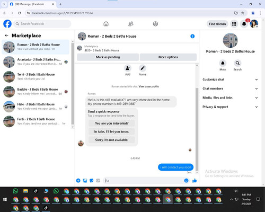Open the emoji picker icon

pos(186,181)
